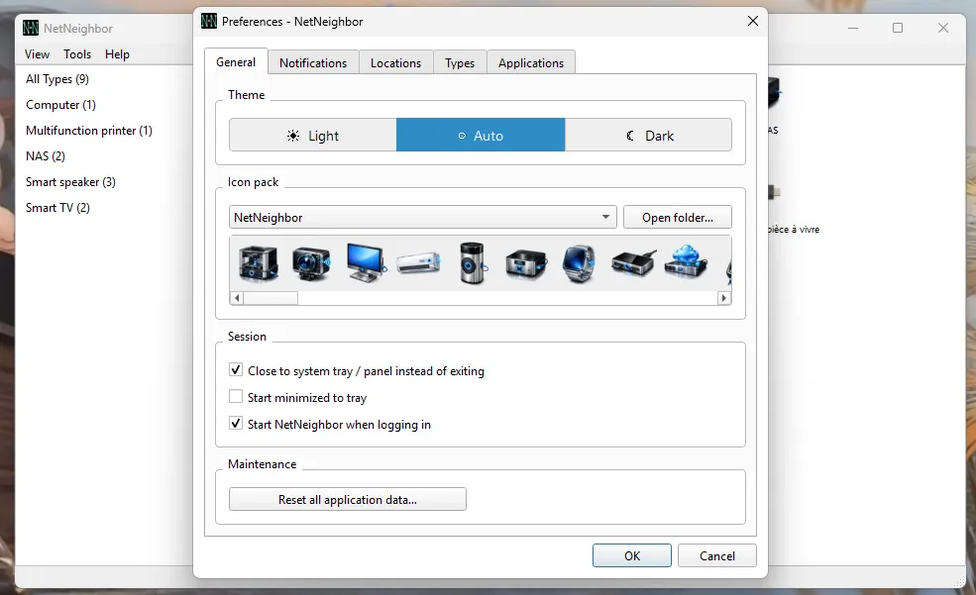Viewport: 976px width, 595px height.
Task: Click the circle icon on the Auto theme button
Action: coord(462,136)
